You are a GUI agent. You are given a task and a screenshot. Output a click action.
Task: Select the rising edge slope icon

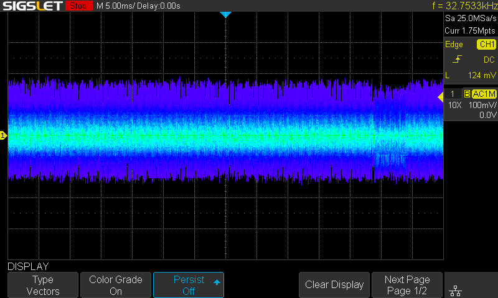click(457, 59)
